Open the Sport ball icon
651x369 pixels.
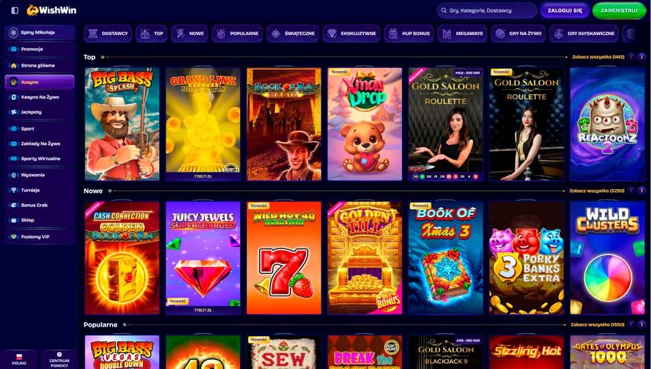pyautogui.click(x=13, y=129)
